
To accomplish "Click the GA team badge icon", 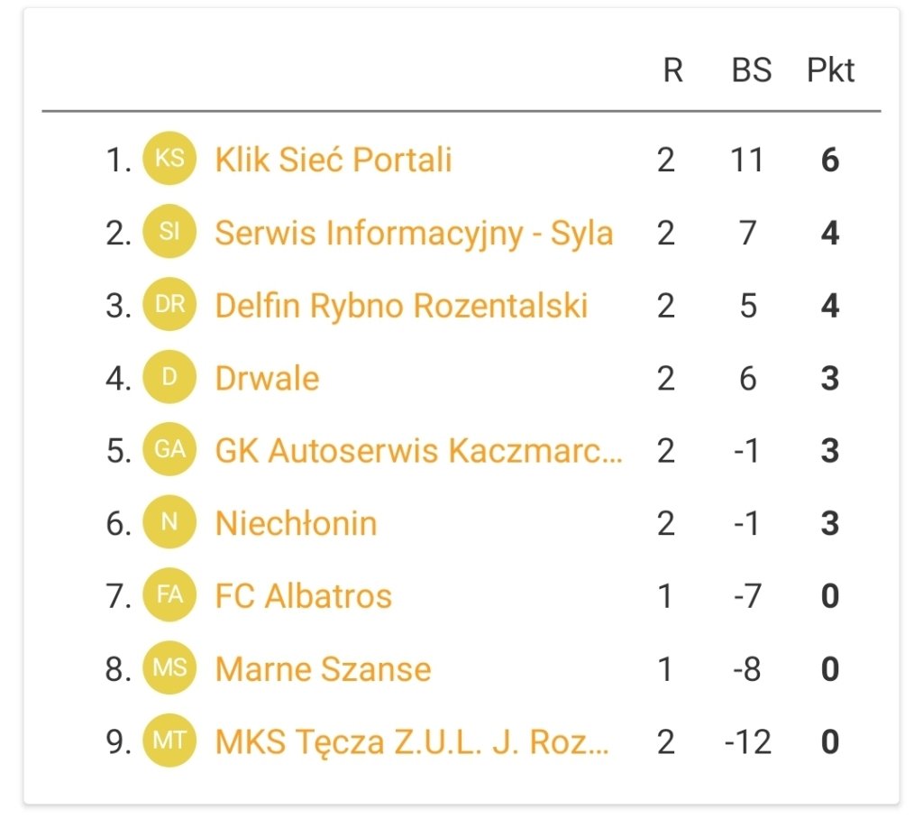I will click(x=169, y=449).
